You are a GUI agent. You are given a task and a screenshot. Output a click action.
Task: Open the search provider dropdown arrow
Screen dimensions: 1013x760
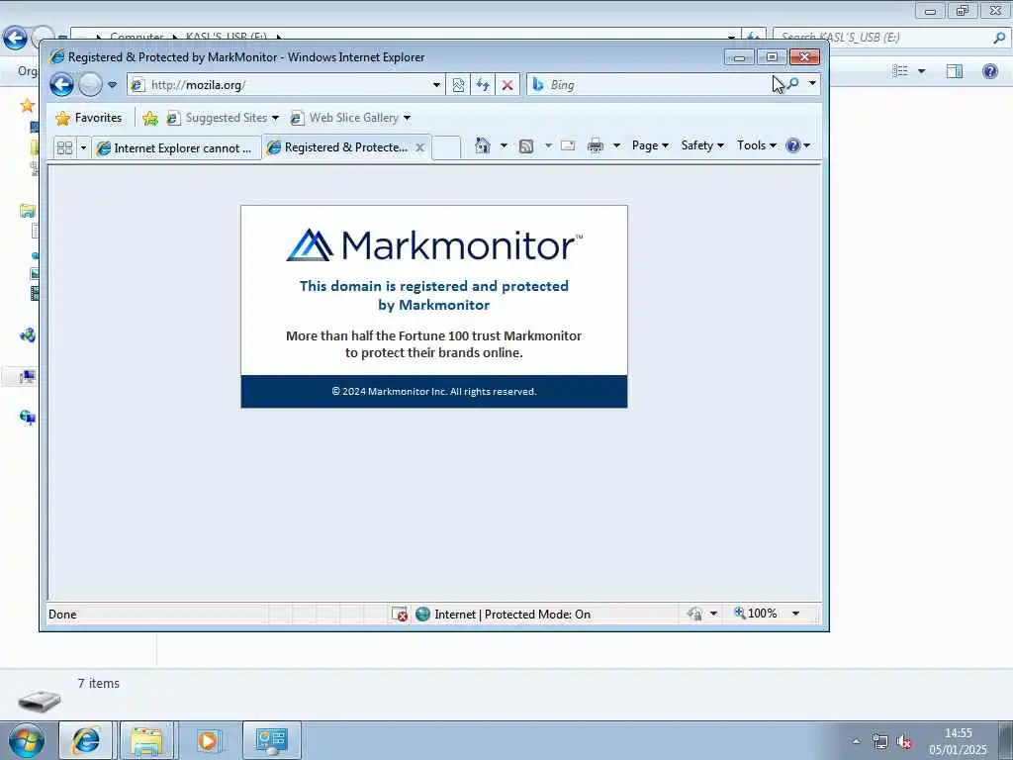[812, 84]
